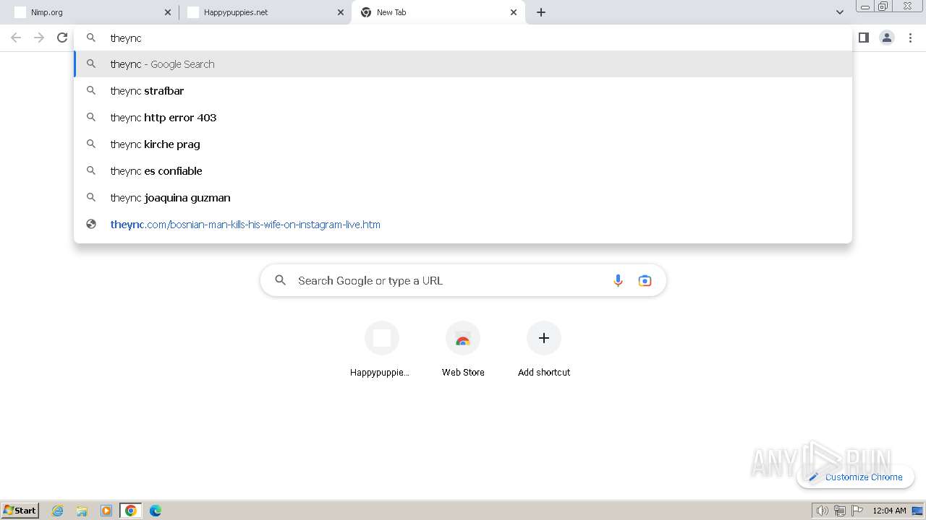Launch Microsoft Edge from taskbar
Viewport: 926px width, 520px height.
pyautogui.click(x=156, y=511)
